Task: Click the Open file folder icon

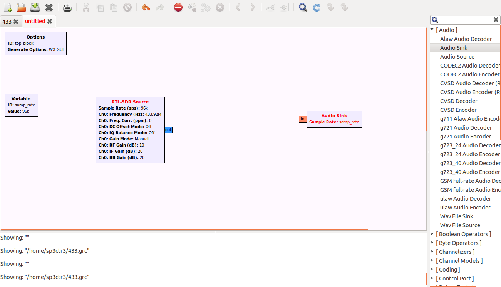Action: (x=21, y=7)
